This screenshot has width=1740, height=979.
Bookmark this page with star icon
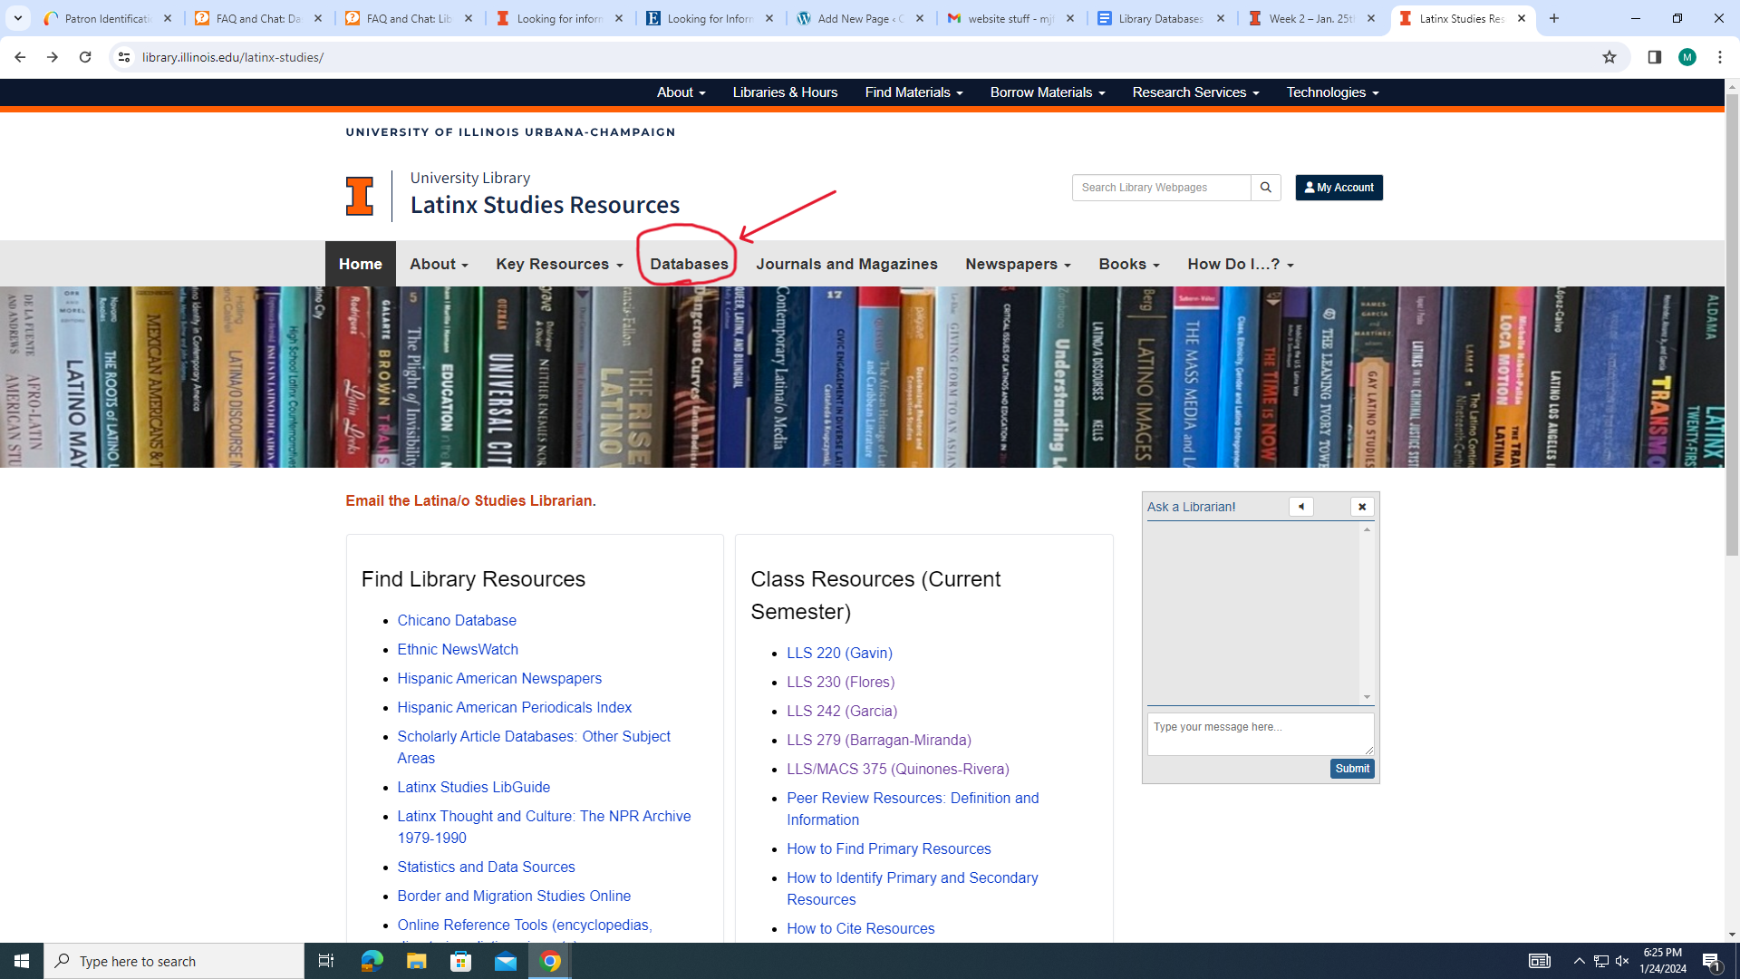click(1609, 57)
